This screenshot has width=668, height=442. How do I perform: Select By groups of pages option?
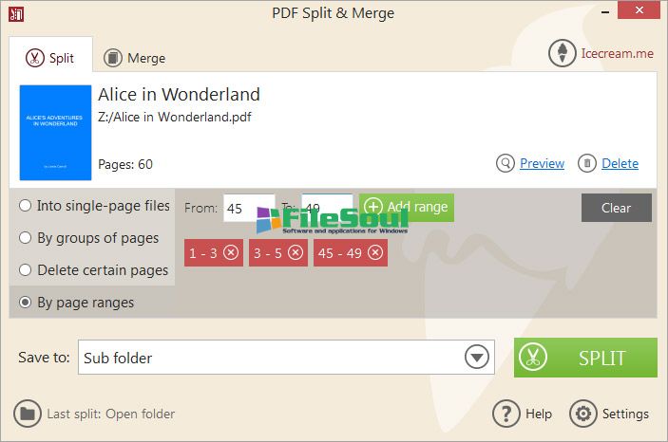[x=25, y=237]
